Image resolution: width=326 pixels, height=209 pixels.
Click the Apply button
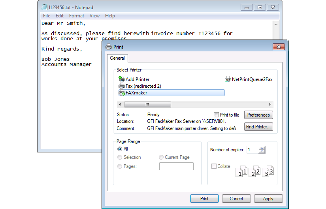(x=268, y=199)
